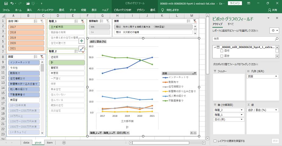Click the Undo arrow icon
This screenshot has width=282, height=146.
point(12,3)
